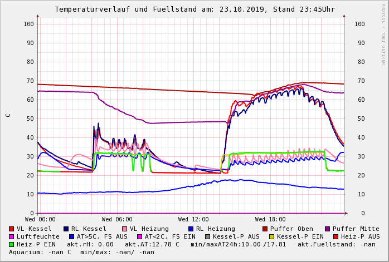Click the Wed 12:00 time axis label
The height and width of the screenshot is (262, 389).
pos(193,220)
